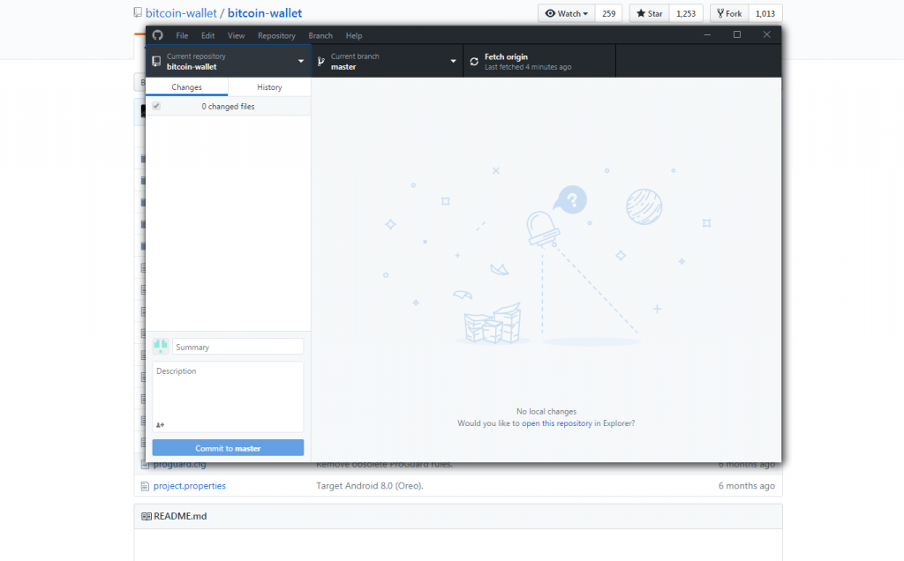Open the Branch menu
Viewport: 904px width, 561px height.
click(320, 35)
